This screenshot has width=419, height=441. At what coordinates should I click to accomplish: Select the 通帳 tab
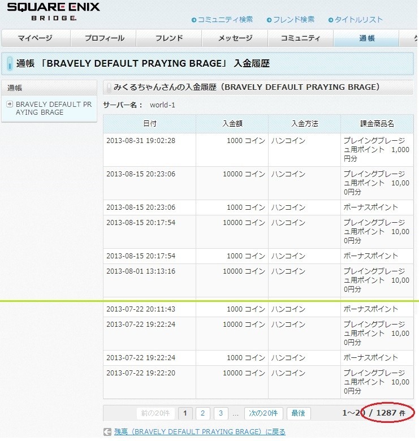point(366,38)
